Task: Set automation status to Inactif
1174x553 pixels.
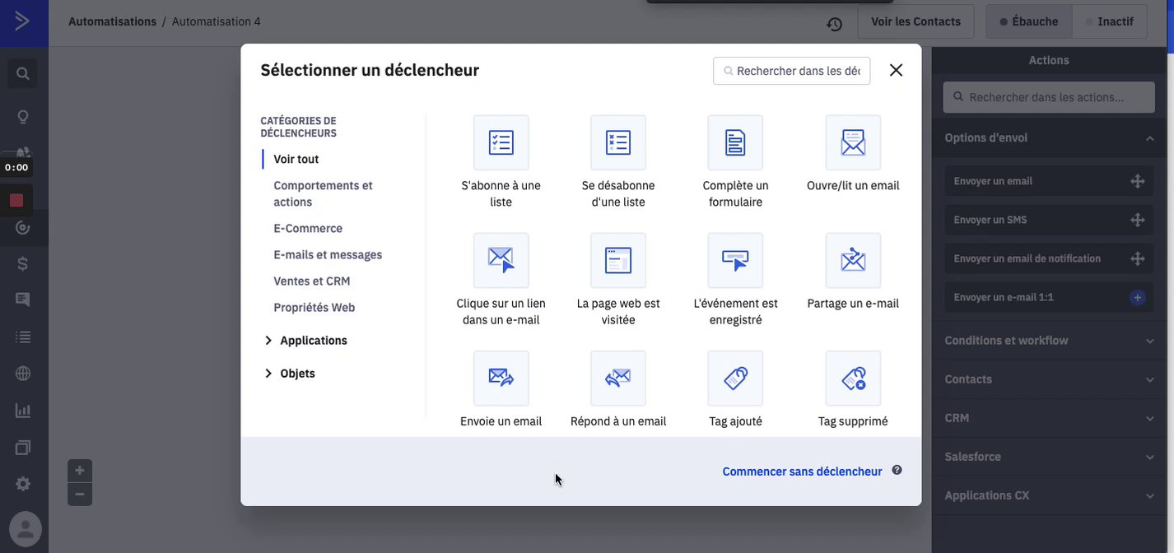Action: pyautogui.click(x=1110, y=21)
